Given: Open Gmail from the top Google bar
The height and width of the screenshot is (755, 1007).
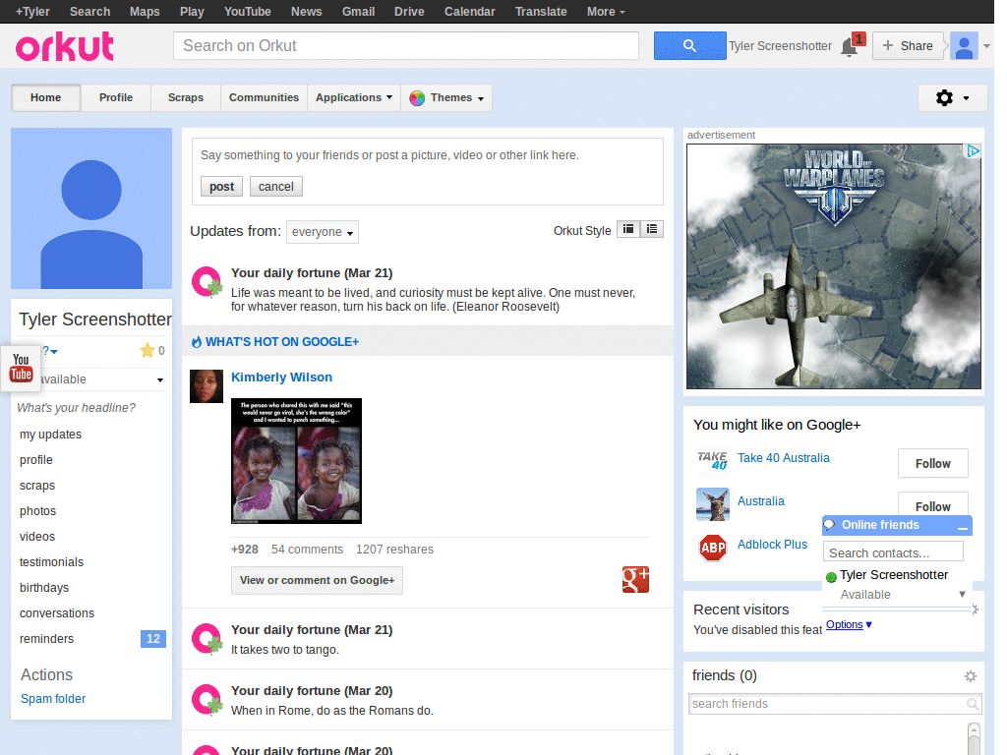Looking at the screenshot, I should point(358,12).
